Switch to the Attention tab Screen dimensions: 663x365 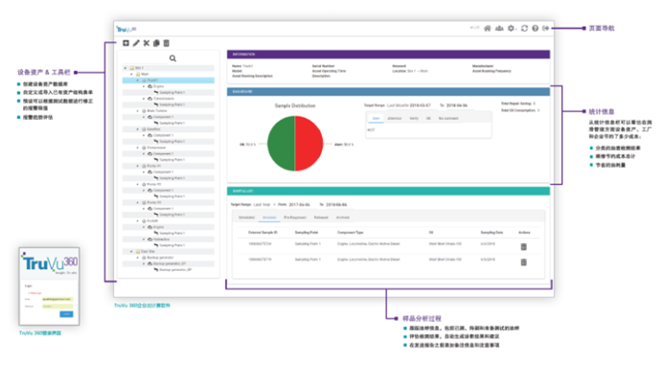click(x=395, y=119)
